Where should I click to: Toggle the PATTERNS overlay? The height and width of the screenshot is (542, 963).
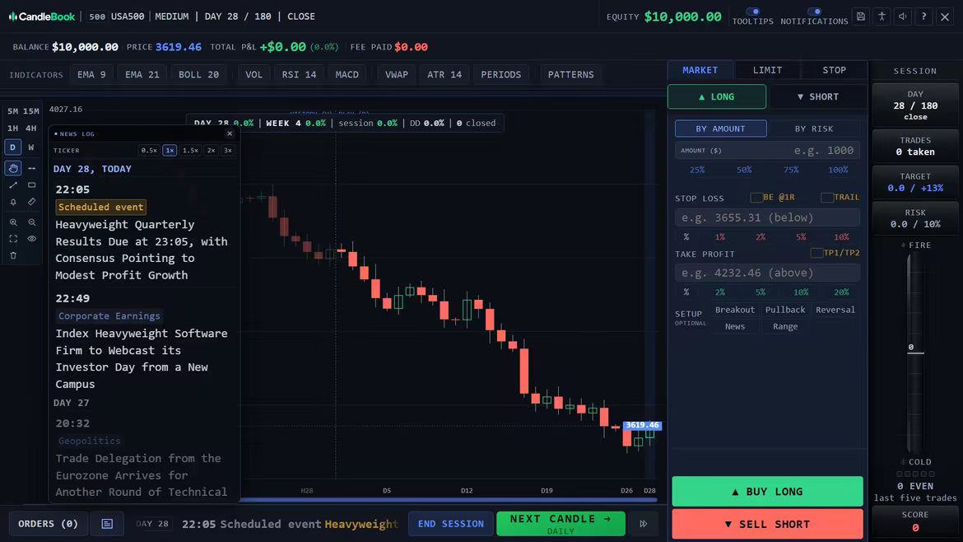[570, 74]
